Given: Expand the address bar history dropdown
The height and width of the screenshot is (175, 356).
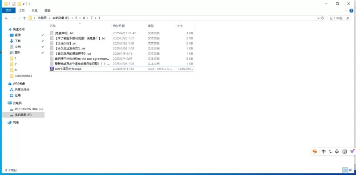Looking at the screenshot, I should point(318,18).
